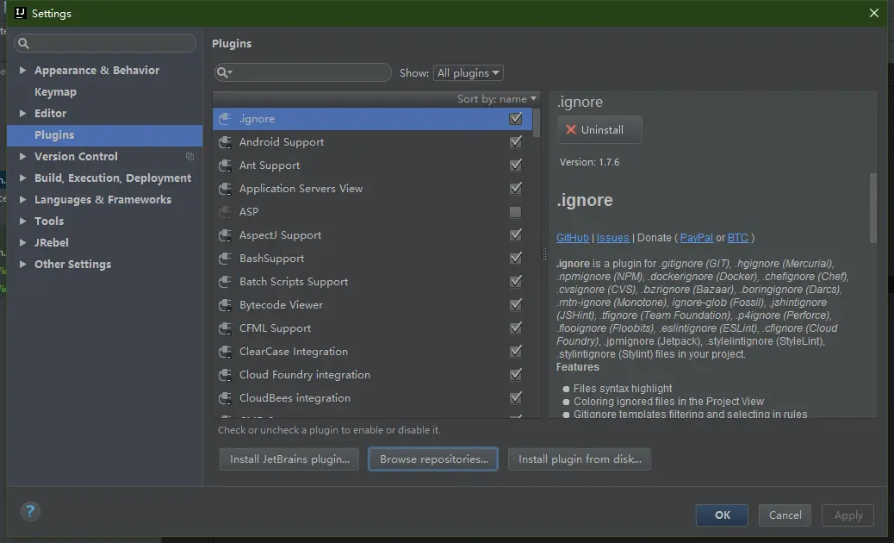Uncheck the Android Support plugin
Screen dimensions: 894x543
[x=515, y=142]
